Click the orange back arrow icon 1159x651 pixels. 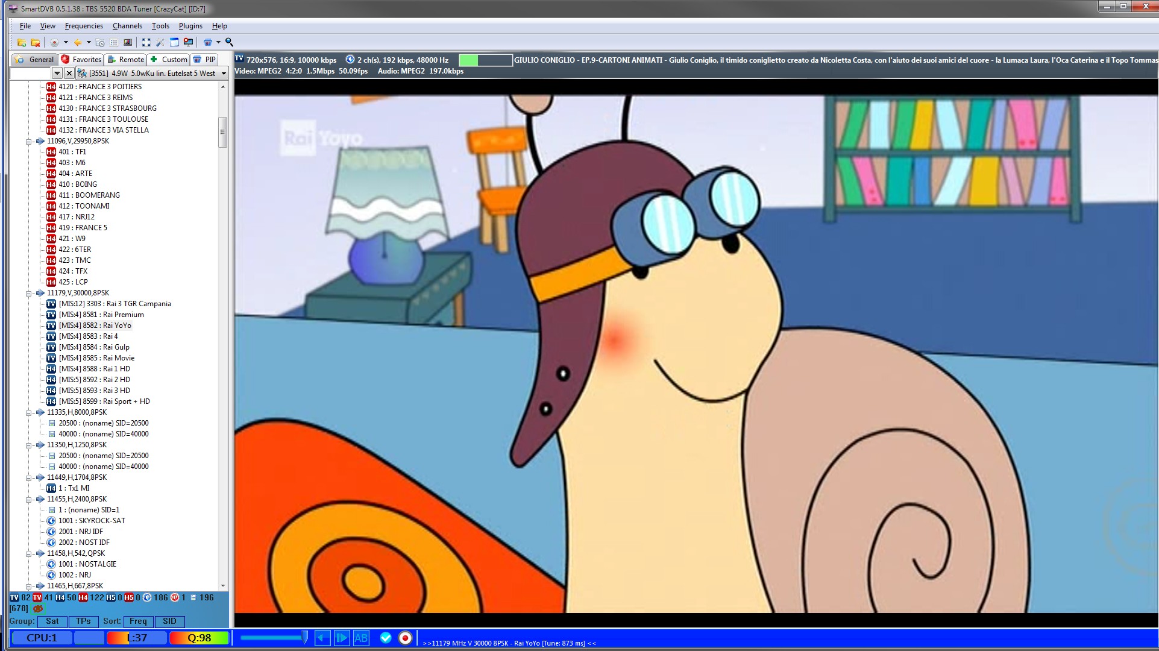coord(78,42)
